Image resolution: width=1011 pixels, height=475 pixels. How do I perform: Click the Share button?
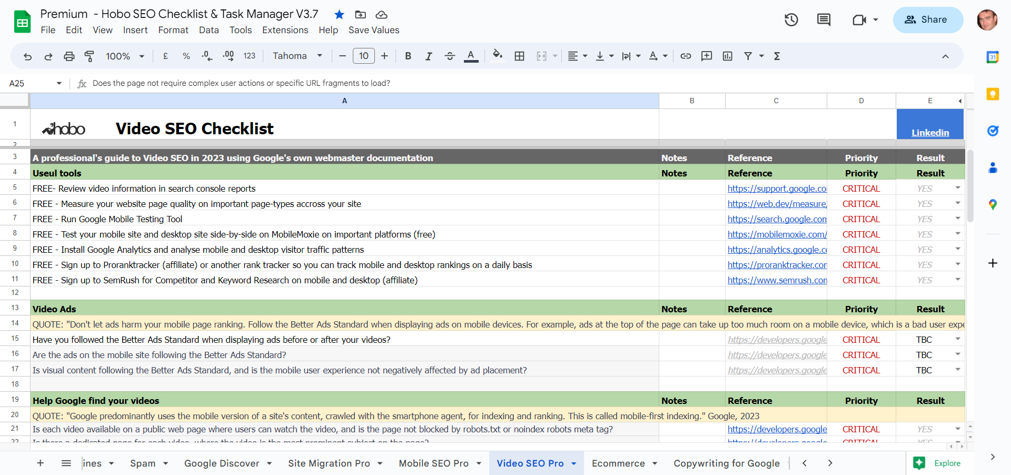point(928,19)
